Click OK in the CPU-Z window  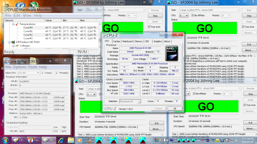[x=175, y=108]
